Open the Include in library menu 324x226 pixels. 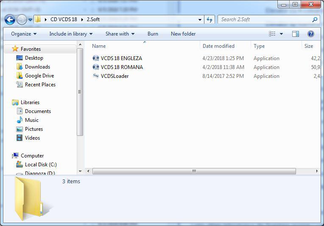(71, 34)
